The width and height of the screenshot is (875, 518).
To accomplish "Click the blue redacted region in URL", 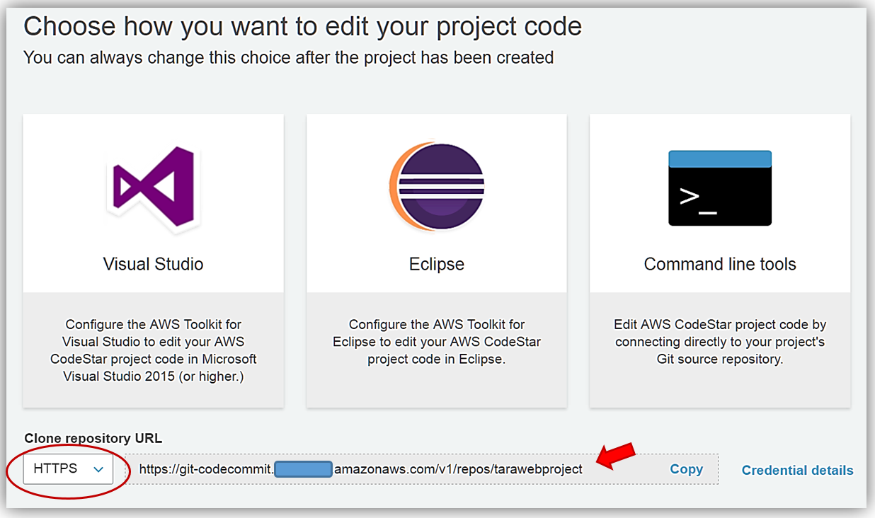I will (x=303, y=469).
